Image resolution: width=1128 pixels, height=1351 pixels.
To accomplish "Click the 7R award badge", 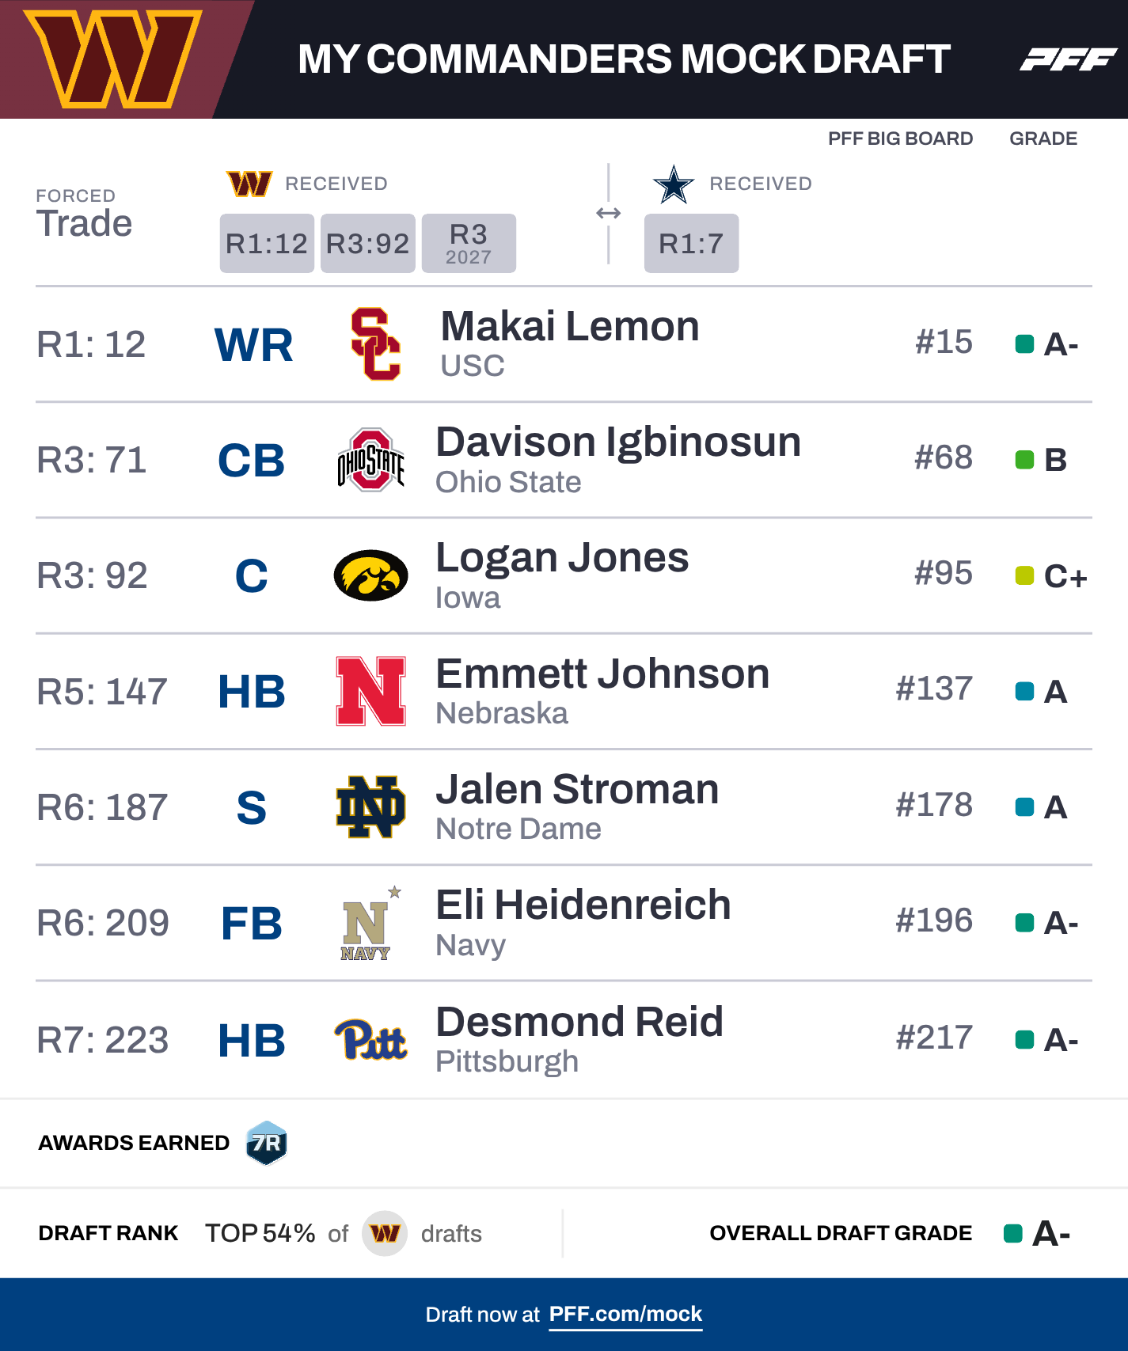I will click(266, 1143).
